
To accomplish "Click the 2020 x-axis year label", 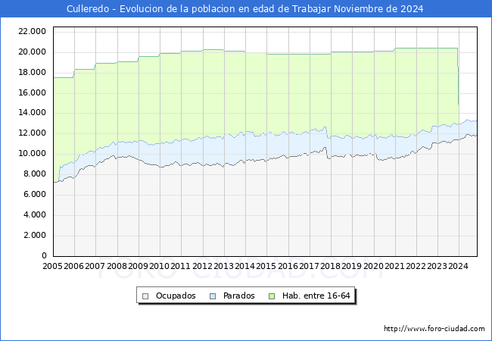I will (x=373, y=266).
